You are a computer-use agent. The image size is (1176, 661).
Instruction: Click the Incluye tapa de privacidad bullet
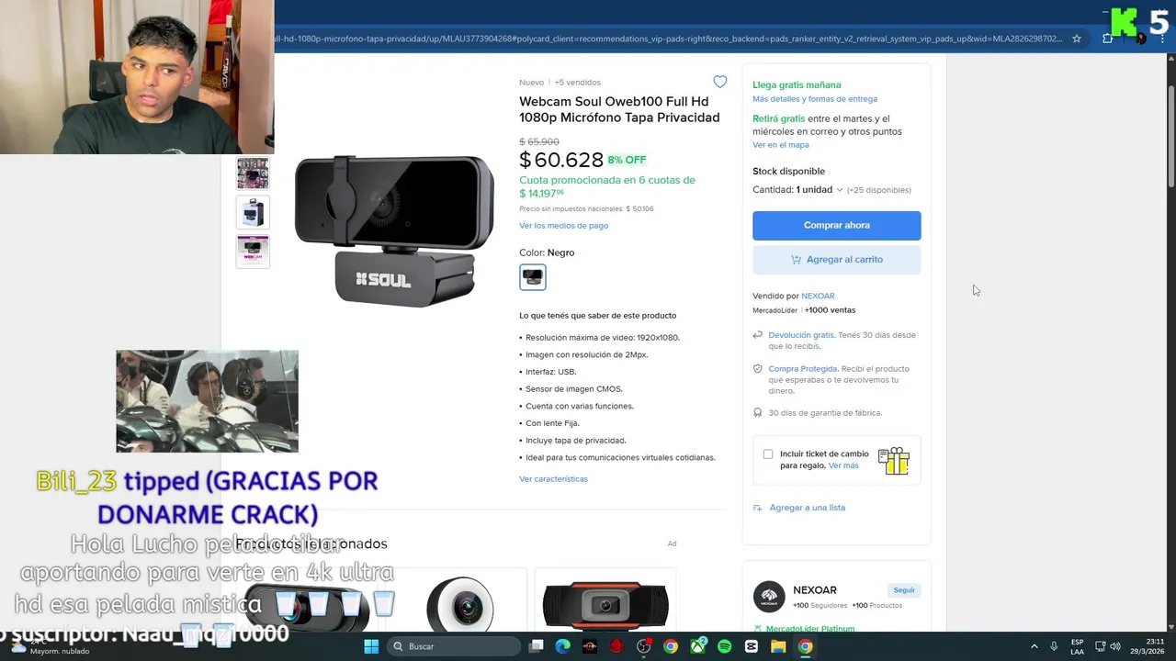pos(576,441)
